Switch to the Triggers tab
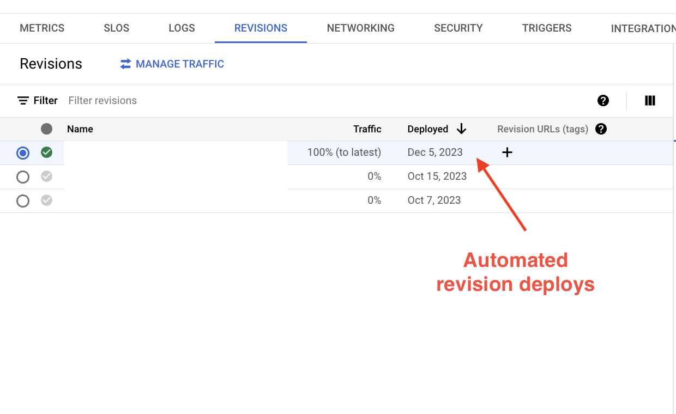 tap(547, 28)
